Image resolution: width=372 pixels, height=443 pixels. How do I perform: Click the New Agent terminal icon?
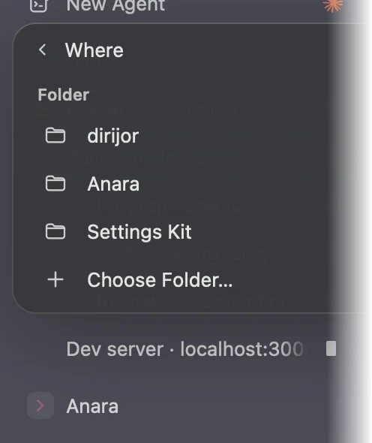[39, 5]
